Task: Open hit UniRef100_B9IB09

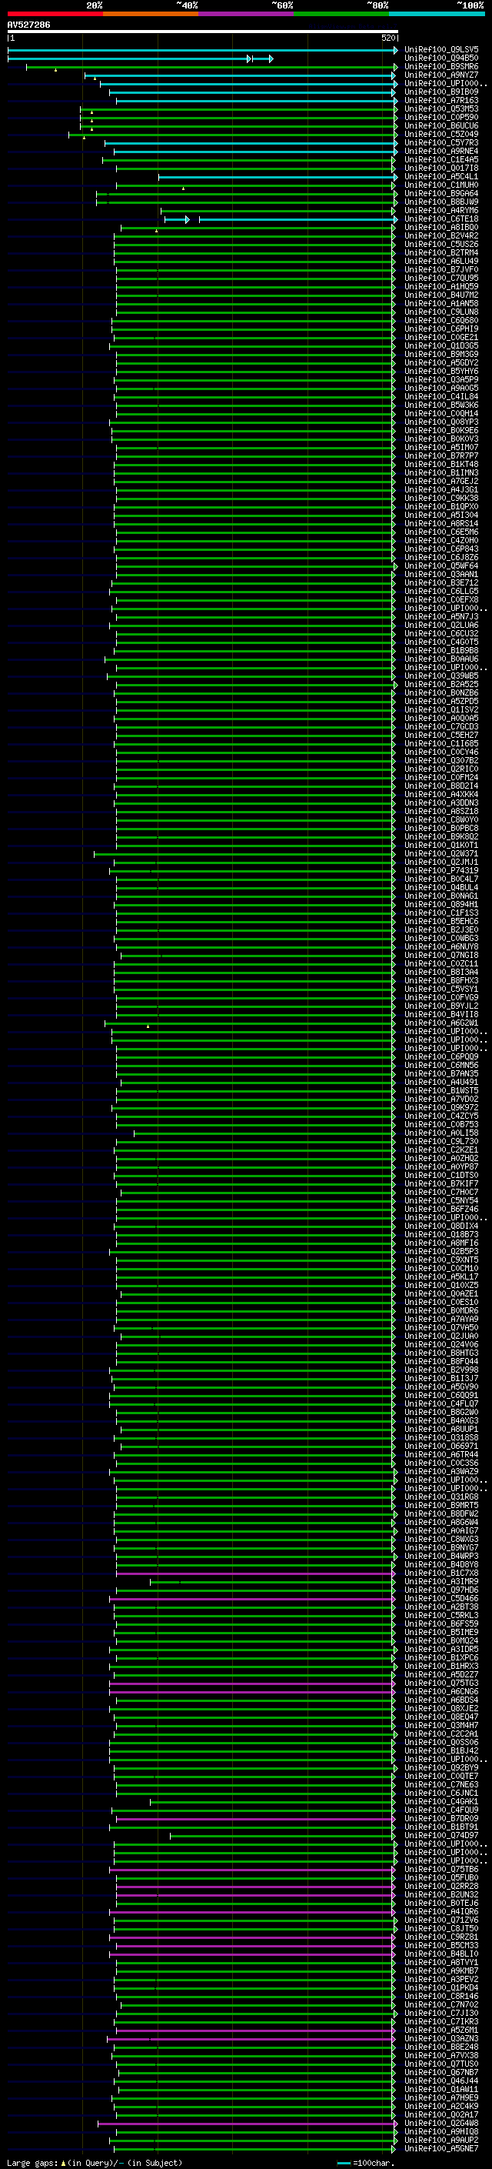Action: [440, 92]
